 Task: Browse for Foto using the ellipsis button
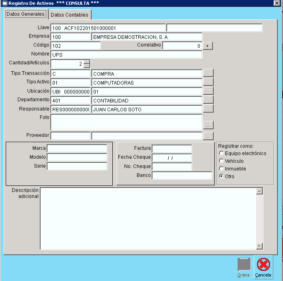click(x=208, y=125)
